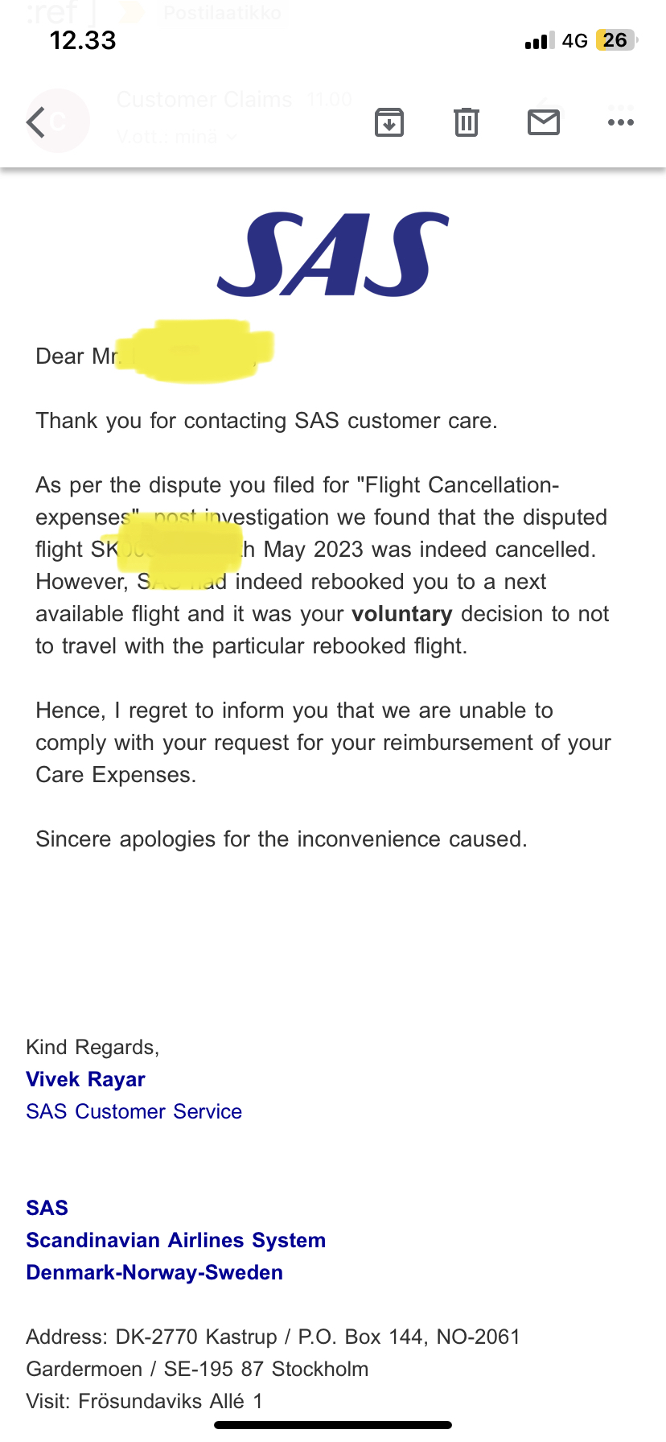Delete the email using the trash icon

point(467,122)
